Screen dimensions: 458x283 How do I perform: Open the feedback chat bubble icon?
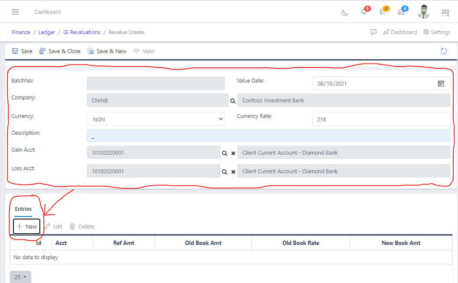click(373, 32)
